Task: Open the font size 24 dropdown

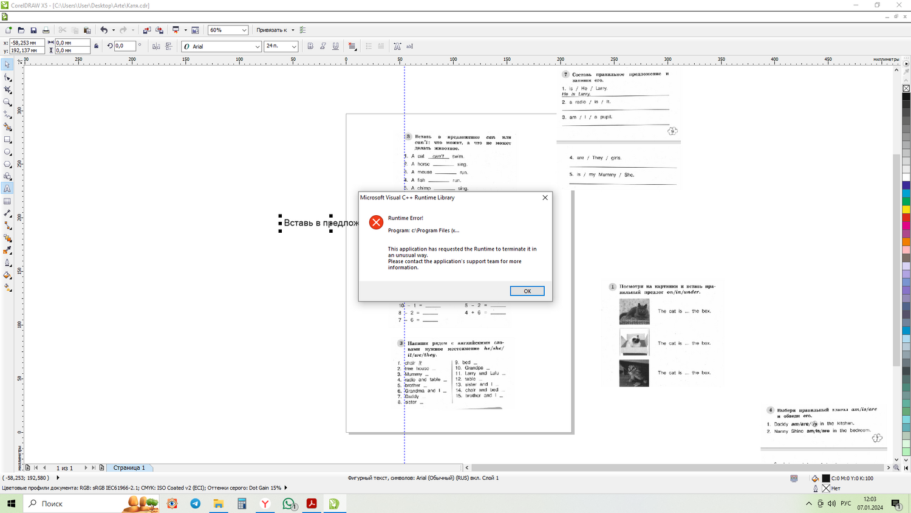Action: click(x=294, y=46)
